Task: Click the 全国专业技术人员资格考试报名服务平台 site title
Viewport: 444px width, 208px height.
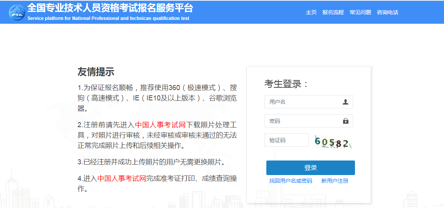Action: (x=110, y=8)
